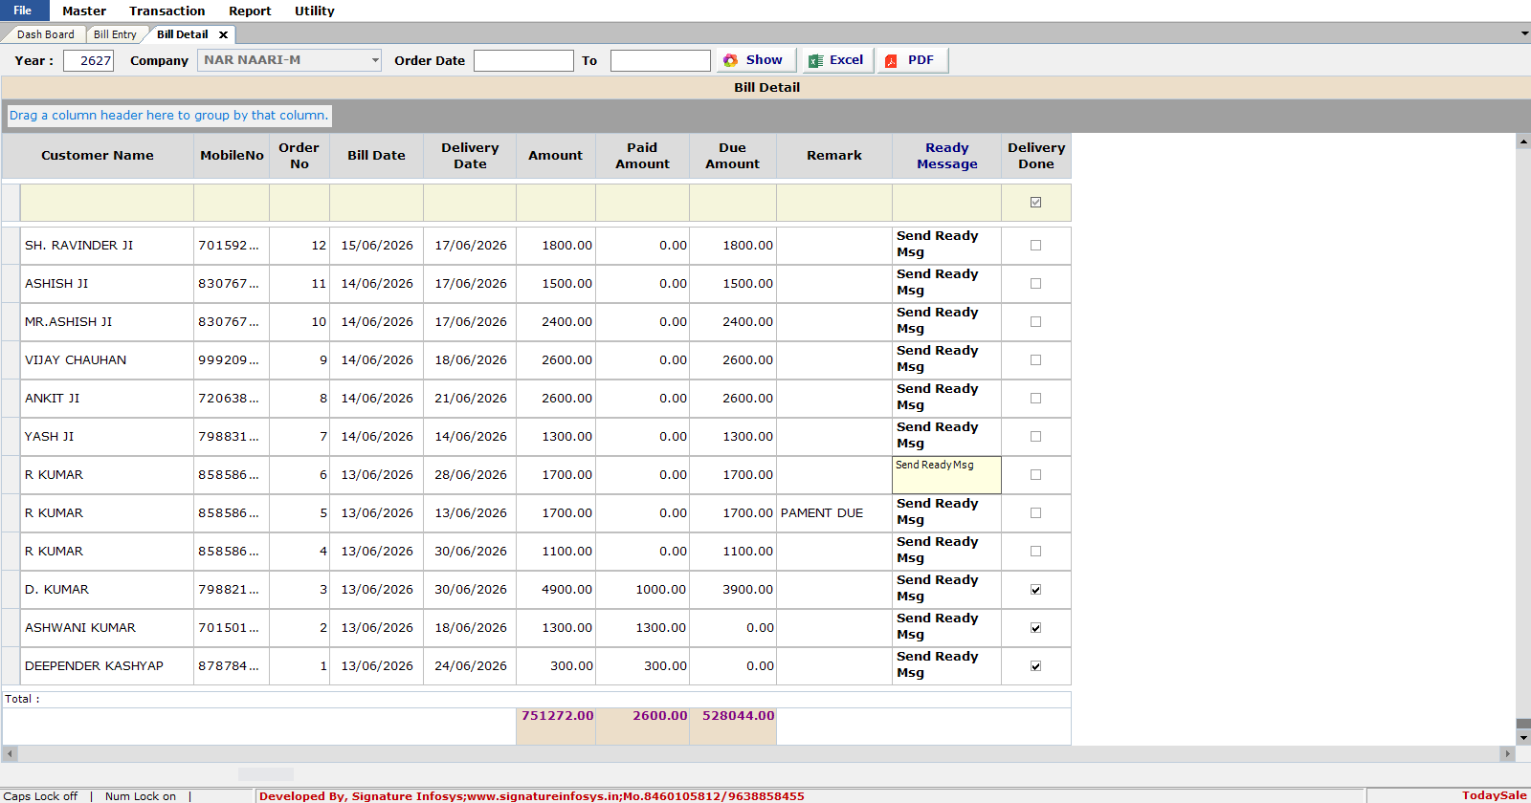Sort by Due Amount column header

click(733, 156)
